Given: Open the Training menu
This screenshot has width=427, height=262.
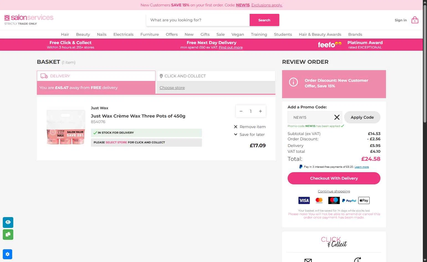Looking at the screenshot, I should pyautogui.click(x=259, y=34).
